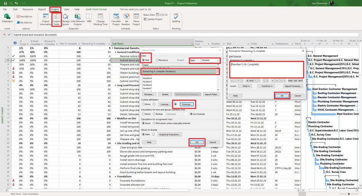The width and height of the screenshot is (362, 196).
Task: Insert the MOD operator in formula
Action: point(251,81)
